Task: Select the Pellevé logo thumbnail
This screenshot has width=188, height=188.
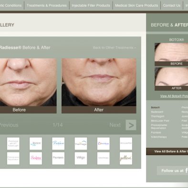Action: pos(126,158)
